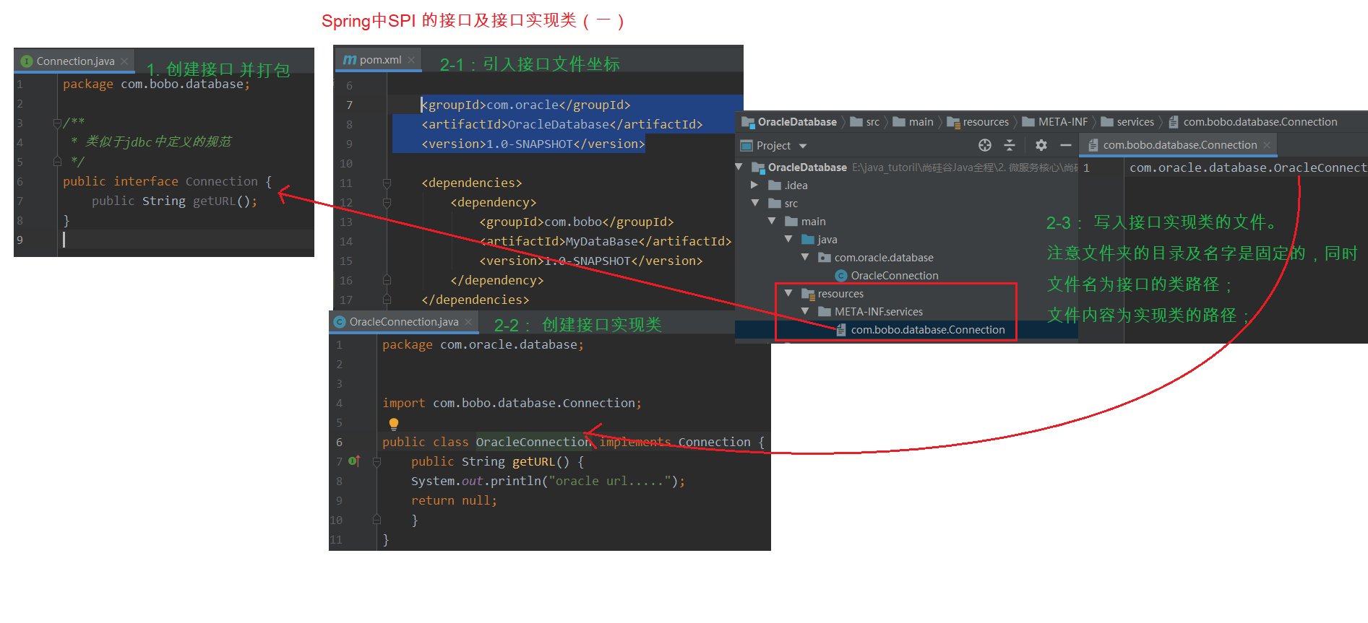Viewport: 1368px width, 623px height.
Task: Click the fold end marker at pom.xml line 16
Action: click(387, 280)
